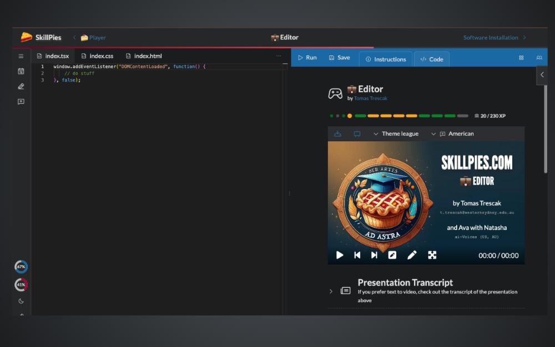Click the download icon above the video
Screen dimensions: 555x347
(338, 134)
